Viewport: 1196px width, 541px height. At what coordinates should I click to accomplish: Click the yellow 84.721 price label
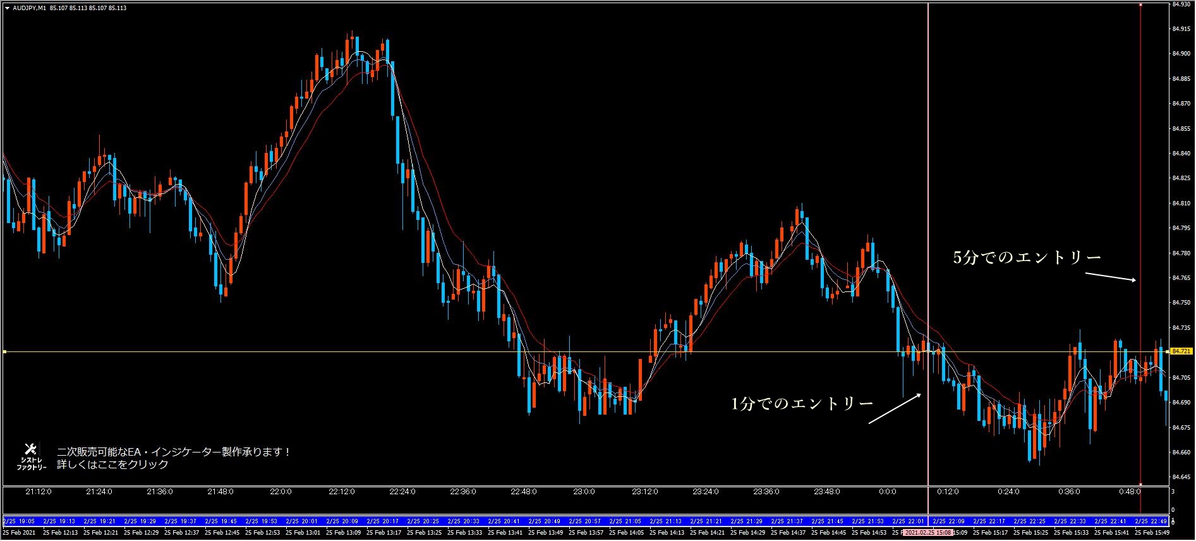pos(1180,351)
